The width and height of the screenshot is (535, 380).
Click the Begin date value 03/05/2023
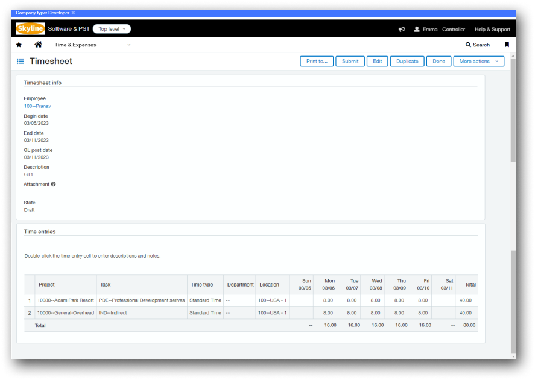pyautogui.click(x=36, y=123)
